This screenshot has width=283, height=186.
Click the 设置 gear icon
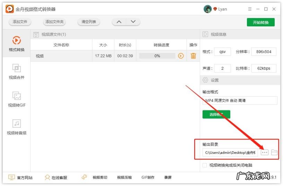[205, 80]
